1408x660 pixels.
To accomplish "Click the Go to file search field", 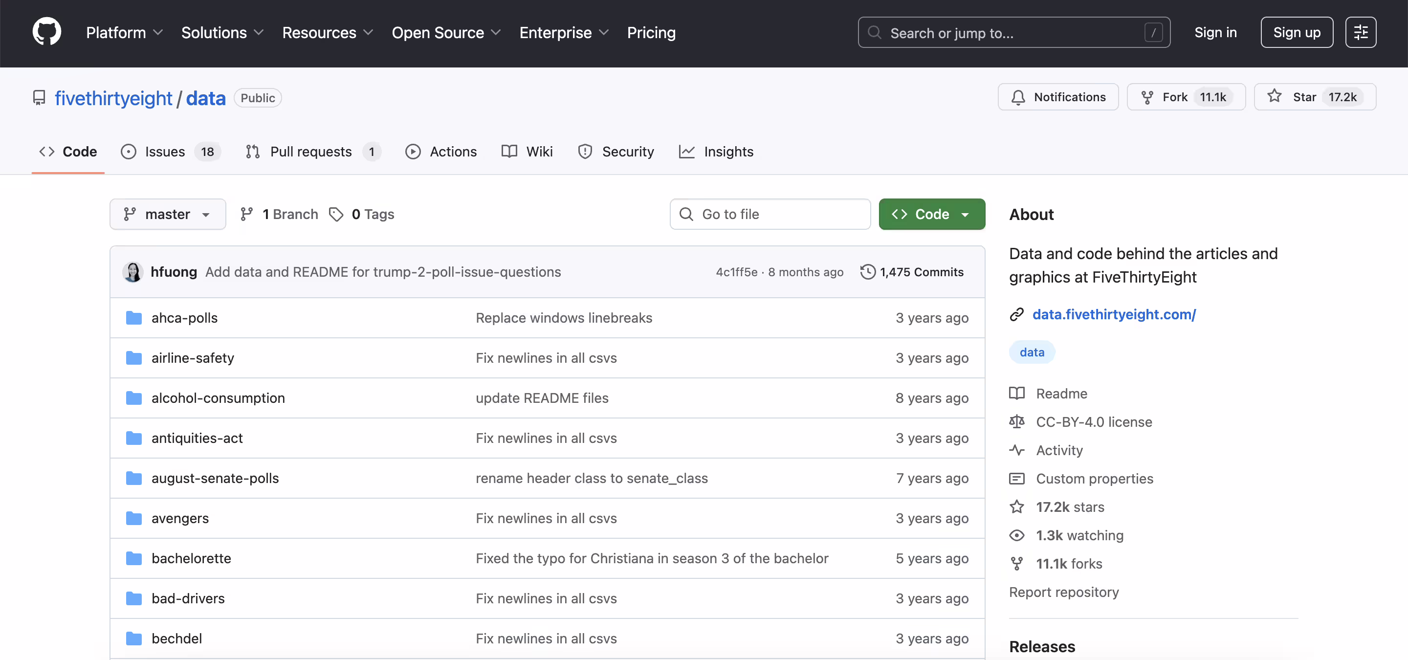I will tap(770, 214).
